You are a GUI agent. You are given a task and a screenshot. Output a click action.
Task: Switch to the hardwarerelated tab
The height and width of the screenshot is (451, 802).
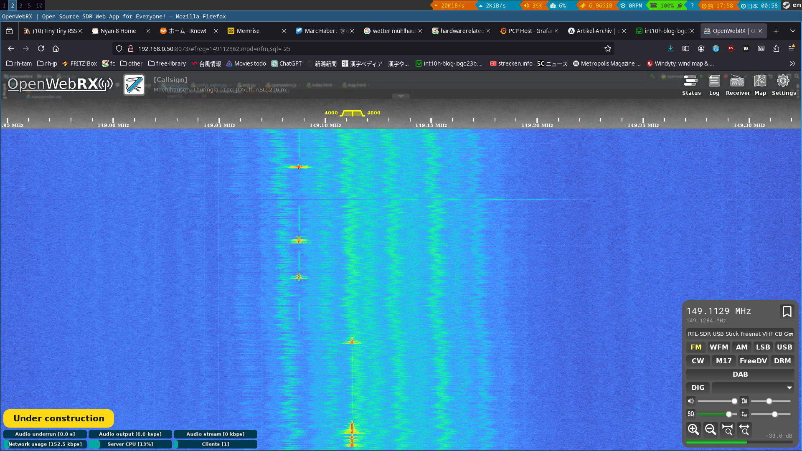[461, 31]
